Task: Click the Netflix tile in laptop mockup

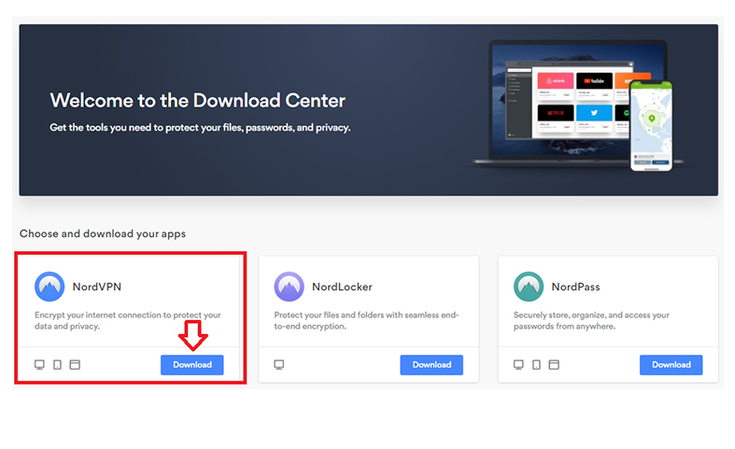Action: 556,117
